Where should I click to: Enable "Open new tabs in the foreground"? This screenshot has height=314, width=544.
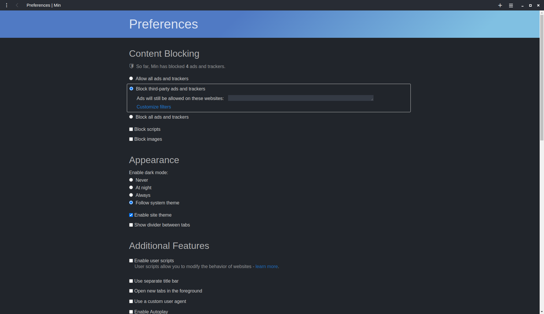tap(131, 291)
